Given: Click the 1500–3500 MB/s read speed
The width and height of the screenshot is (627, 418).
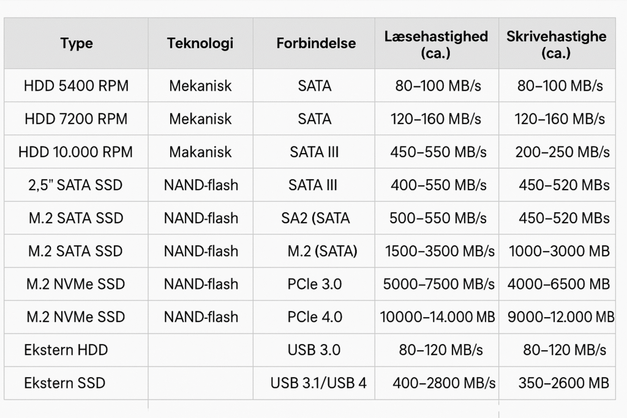Looking at the screenshot, I should 438,251.
